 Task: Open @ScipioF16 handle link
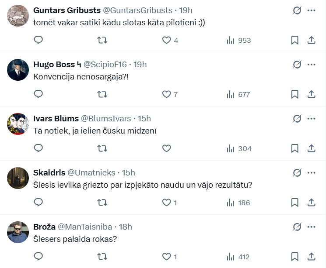pos(105,65)
